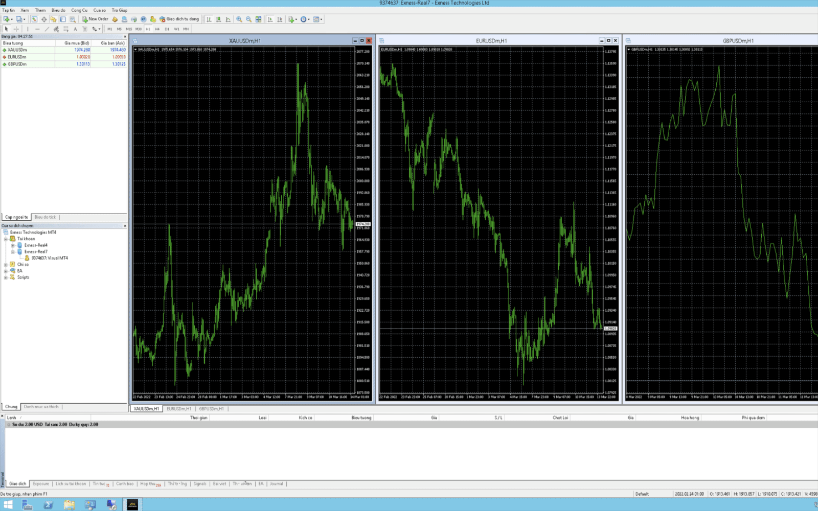
Task: Select XAUUSDm row in Market Watch
Action: pyautogui.click(x=64, y=50)
